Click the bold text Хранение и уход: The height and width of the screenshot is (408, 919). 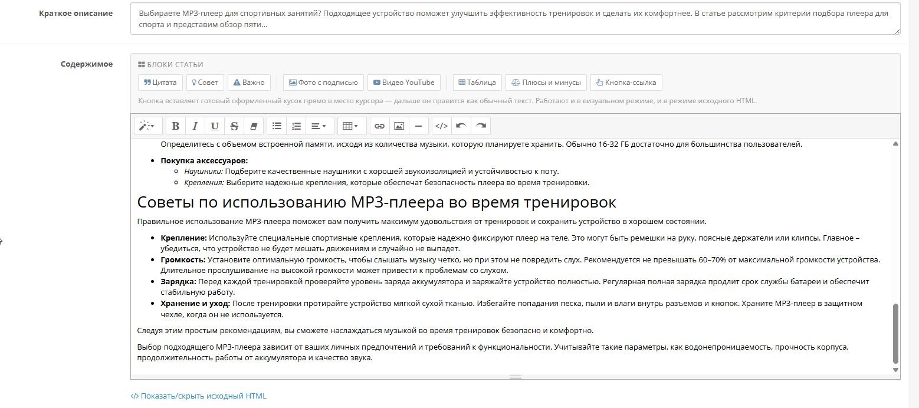(195, 304)
